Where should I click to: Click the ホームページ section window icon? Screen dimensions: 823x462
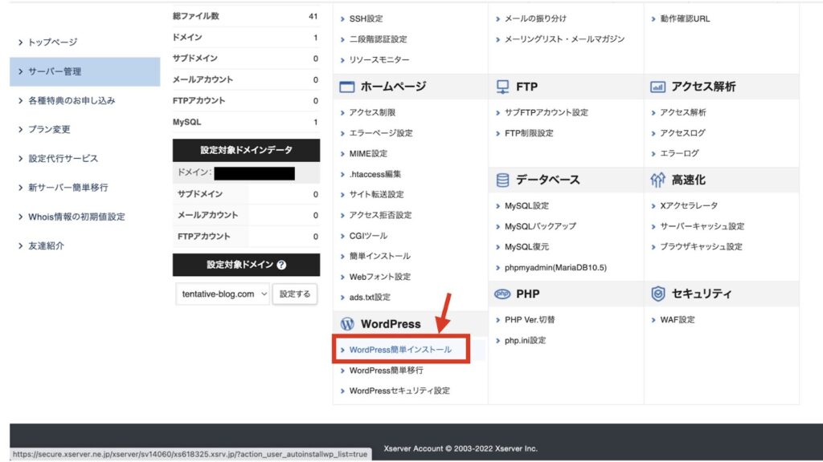click(347, 87)
